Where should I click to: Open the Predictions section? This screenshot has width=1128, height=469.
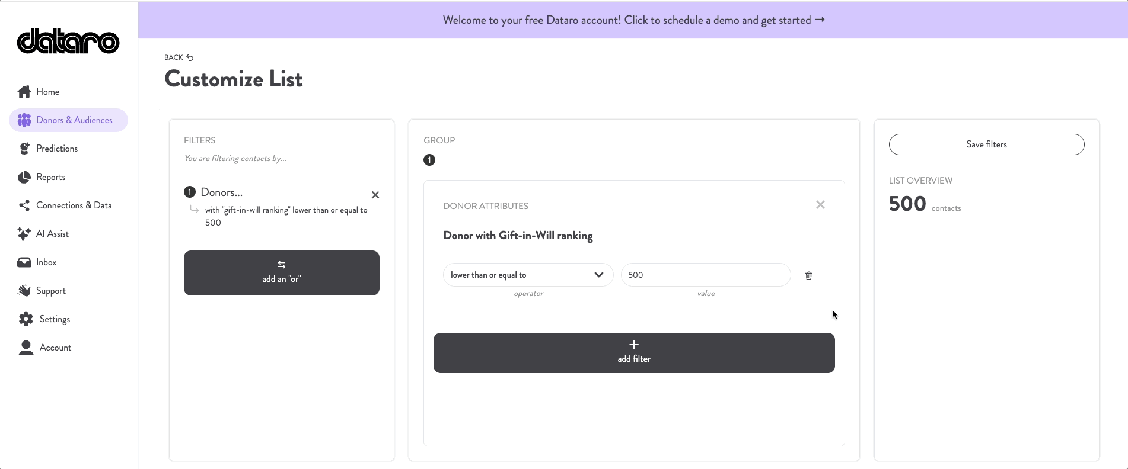click(x=25, y=148)
